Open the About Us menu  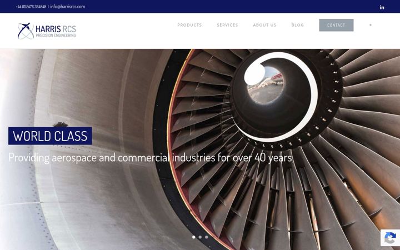coord(264,25)
